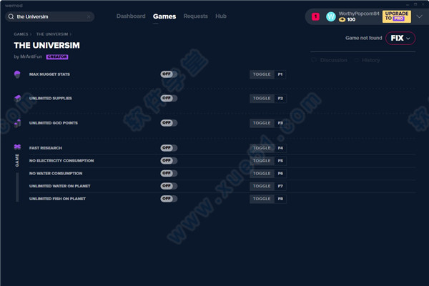Enable Unlimited Water On Planet switch
The width and height of the screenshot is (429, 286).
(169, 186)
